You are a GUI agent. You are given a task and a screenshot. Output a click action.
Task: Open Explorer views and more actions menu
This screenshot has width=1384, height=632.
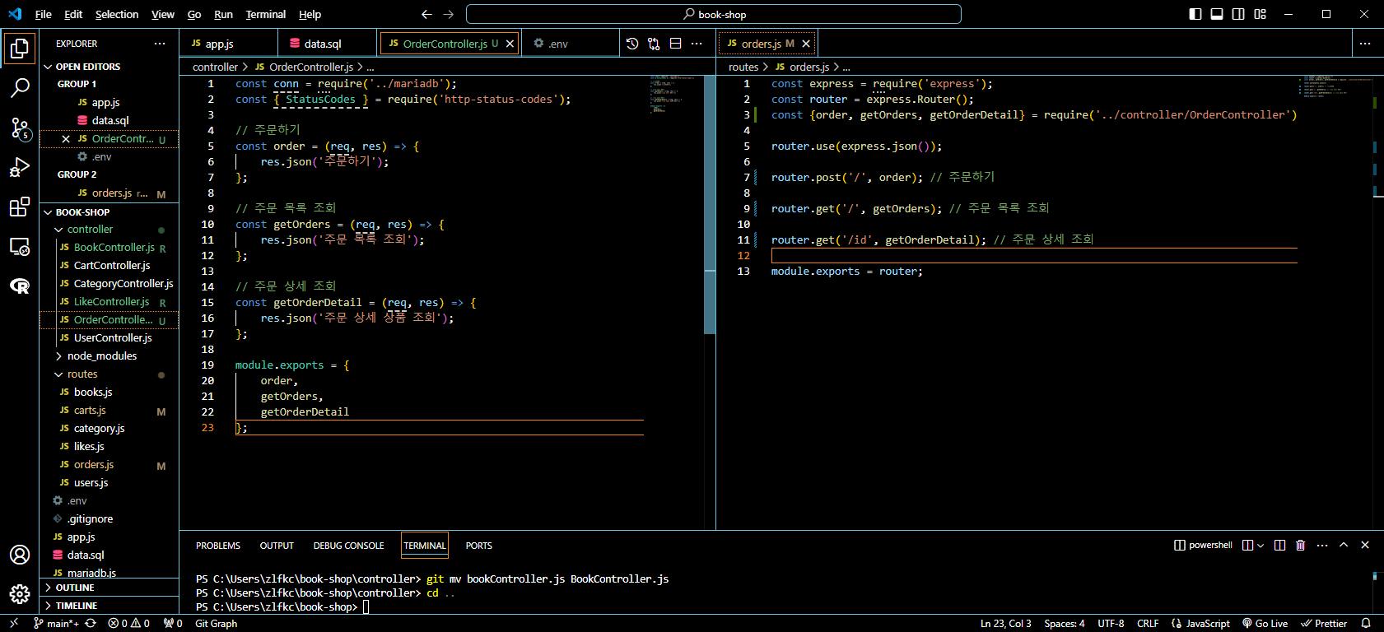[160, 44]
